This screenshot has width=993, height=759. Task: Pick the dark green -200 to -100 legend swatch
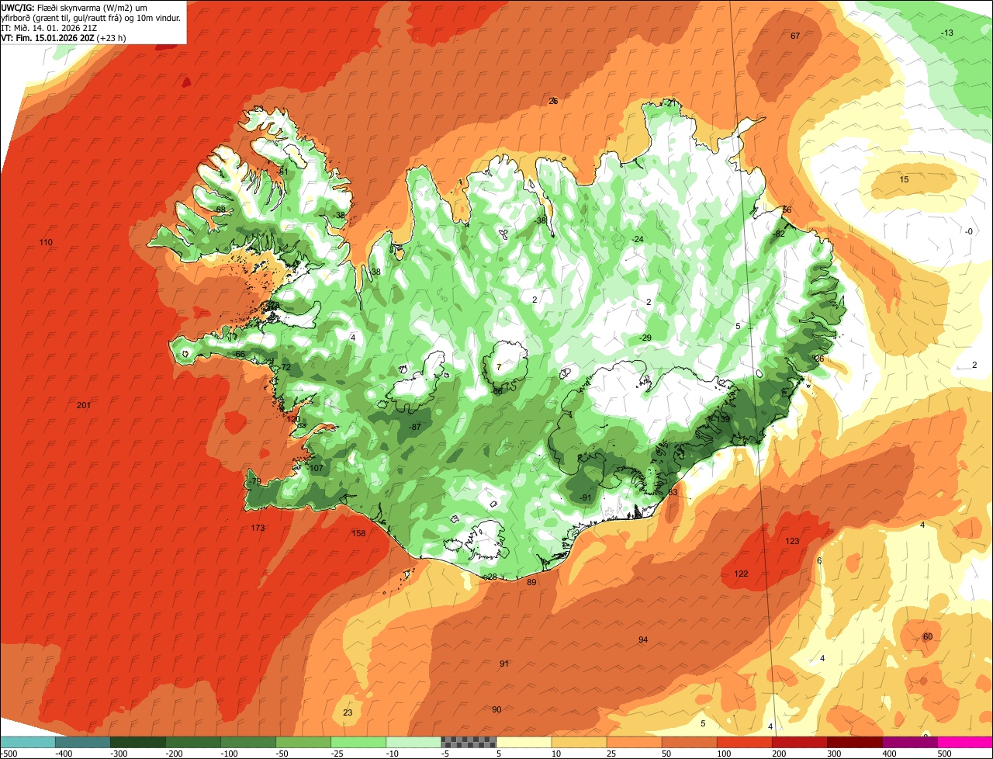(192, 742)
